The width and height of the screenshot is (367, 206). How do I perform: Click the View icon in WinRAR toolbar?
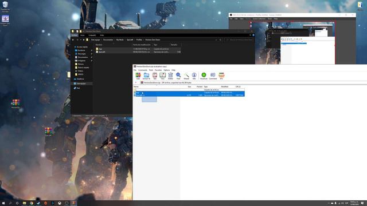point(162,76)
